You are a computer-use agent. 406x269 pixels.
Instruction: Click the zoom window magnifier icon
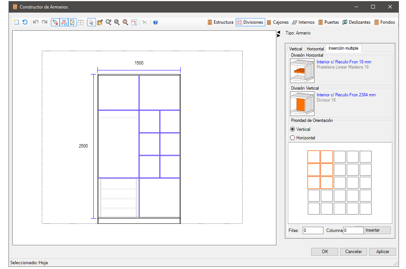[117, 22]
